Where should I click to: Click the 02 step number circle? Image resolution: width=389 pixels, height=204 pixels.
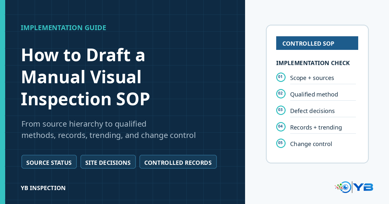(x=281, y=94)
